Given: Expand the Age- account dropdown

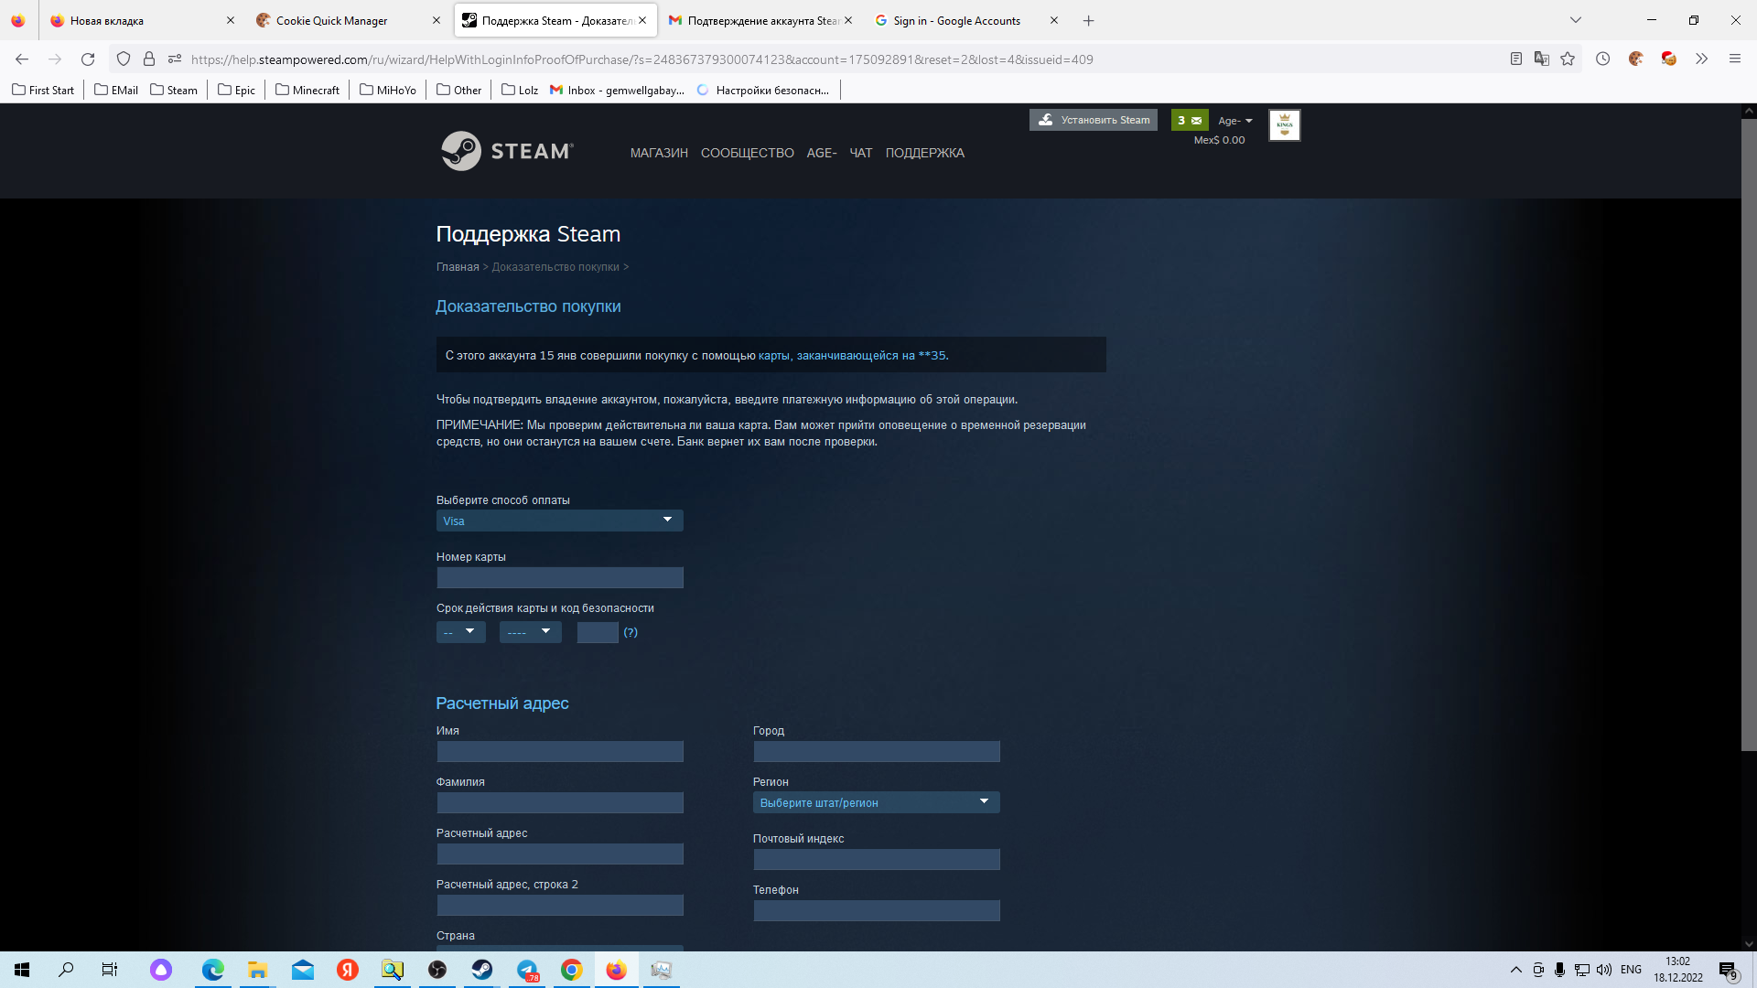Looking at the screenshot, I should [x=1234, y=121].
